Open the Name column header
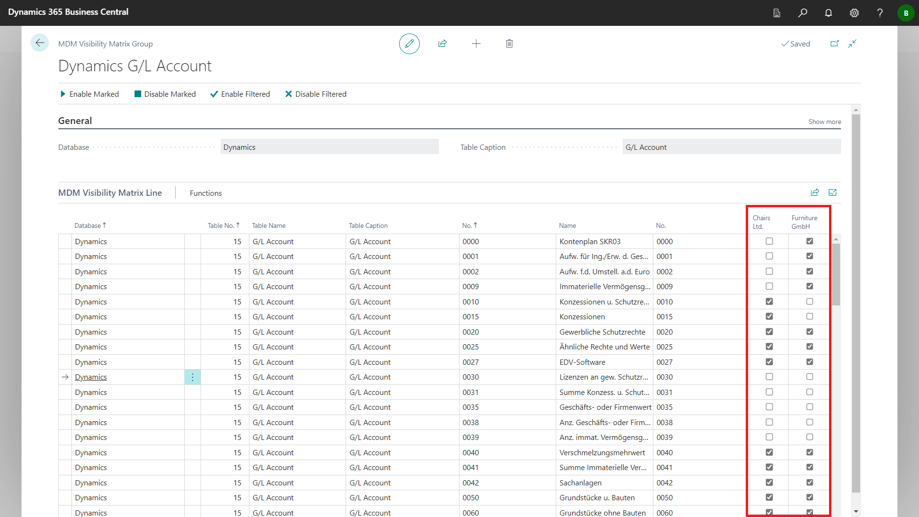 (x=568, y=225)
